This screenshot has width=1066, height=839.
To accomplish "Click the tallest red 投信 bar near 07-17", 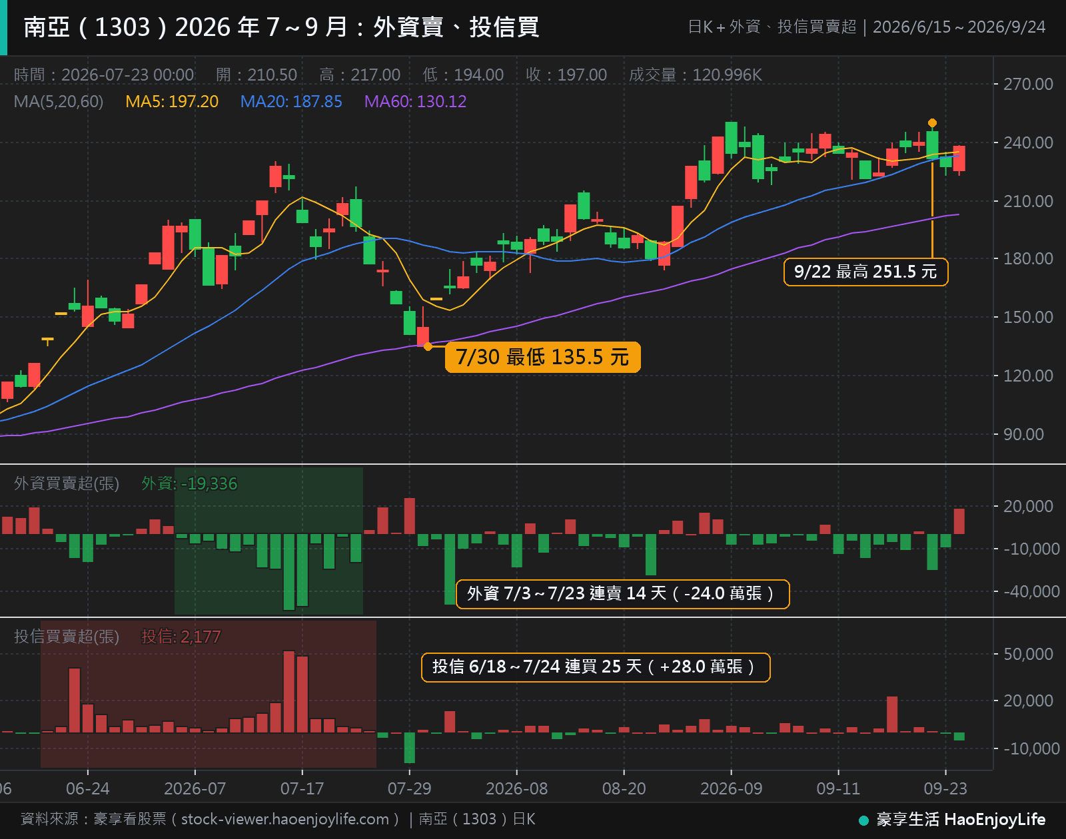I will [x=289, y=692].
